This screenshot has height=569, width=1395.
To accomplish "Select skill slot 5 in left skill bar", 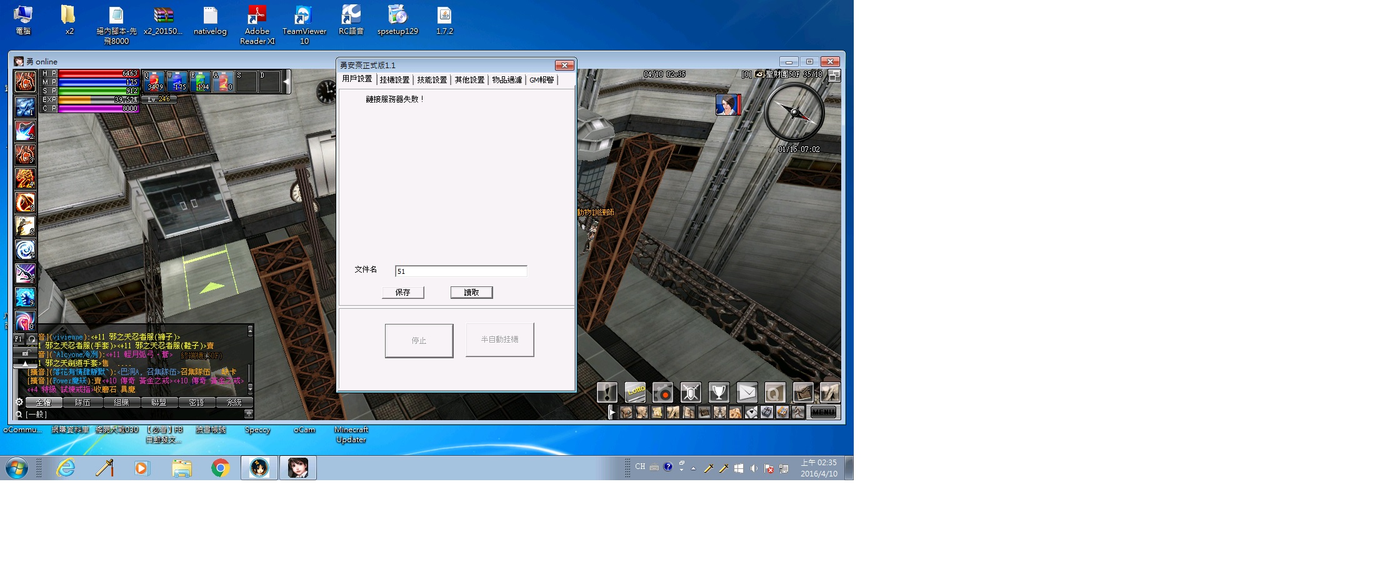I will 25,202.
